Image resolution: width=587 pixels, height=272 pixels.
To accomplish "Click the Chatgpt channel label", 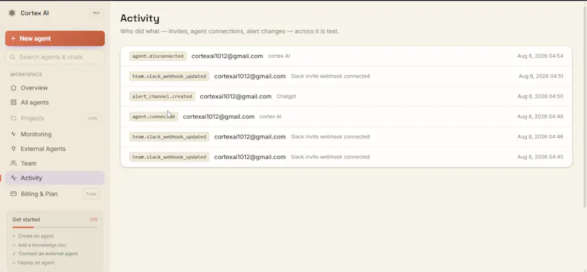I will point(286,97).
